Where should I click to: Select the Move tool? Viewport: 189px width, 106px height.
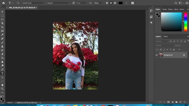click(2, 12)
